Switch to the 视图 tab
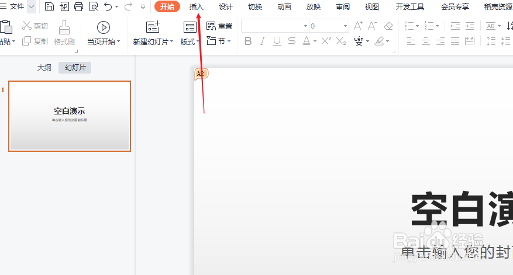The height and width of the screenshot is (275, 513). coord(371,6)
